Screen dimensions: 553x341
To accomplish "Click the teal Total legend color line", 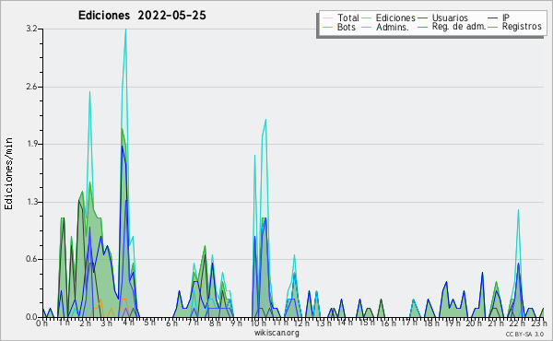I will [327, 18].
